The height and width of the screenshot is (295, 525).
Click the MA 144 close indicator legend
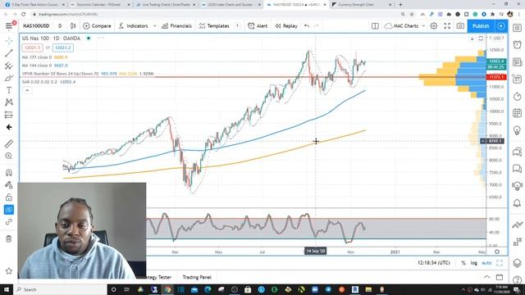(x=44, y=66)
